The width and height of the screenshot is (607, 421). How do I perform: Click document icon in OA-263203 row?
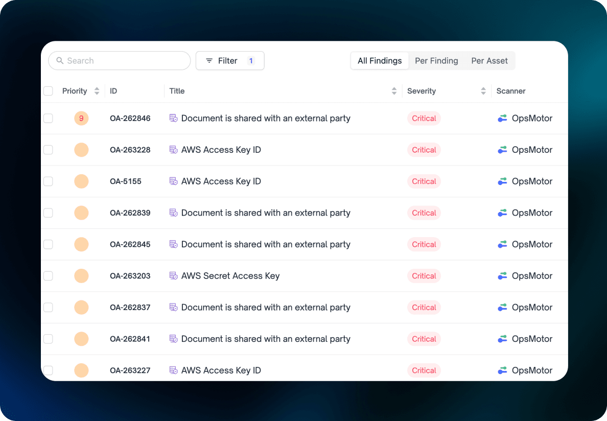tap(173, 275)
